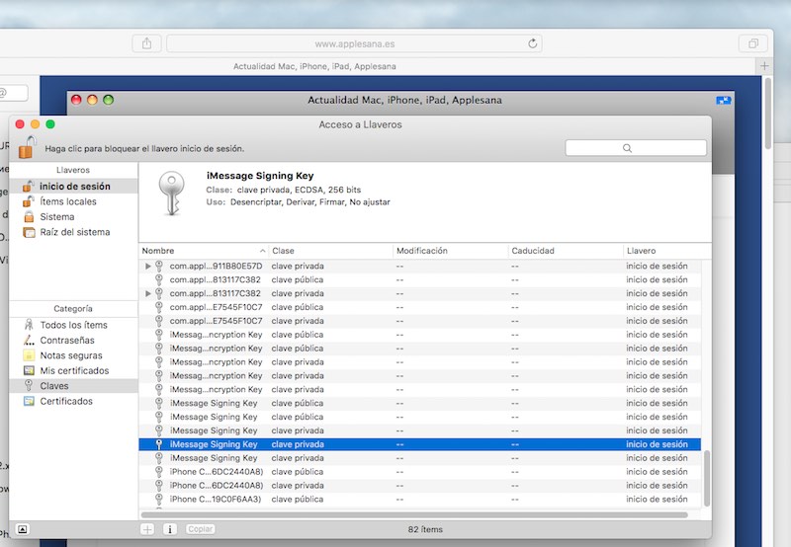The width and height of the screenshot is (791, 547).
Task: Click the key icon of the com.appl...911B80E57D row
Action: [159, 266]
